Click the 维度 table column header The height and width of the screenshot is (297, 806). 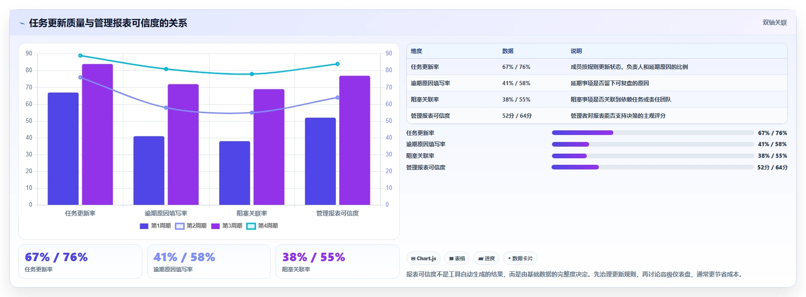416,51
